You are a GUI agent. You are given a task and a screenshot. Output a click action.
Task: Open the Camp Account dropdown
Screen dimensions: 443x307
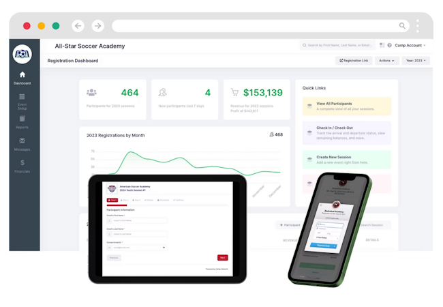pyautogui.click(x=410, y=45)
